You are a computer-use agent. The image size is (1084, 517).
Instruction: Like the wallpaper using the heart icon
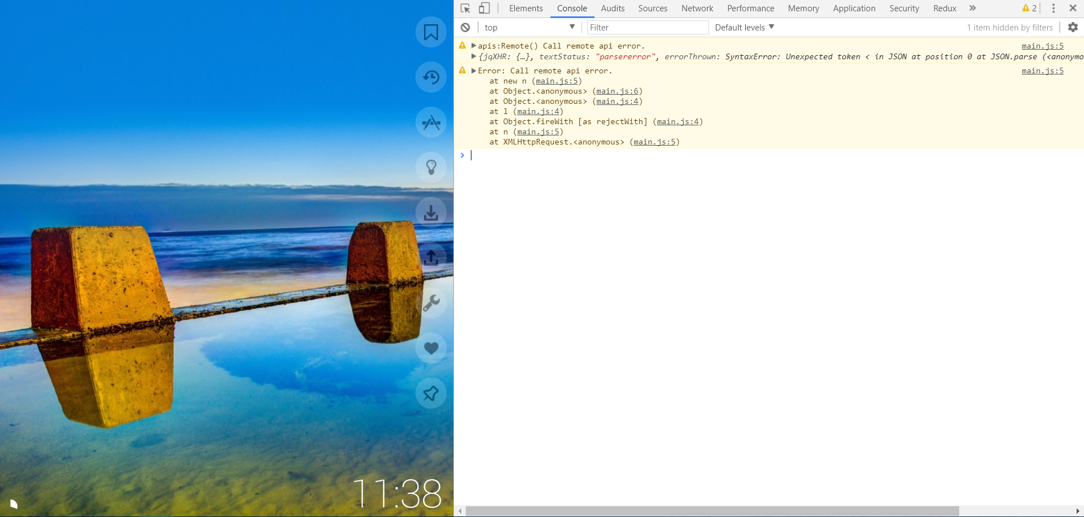[431, 348]
